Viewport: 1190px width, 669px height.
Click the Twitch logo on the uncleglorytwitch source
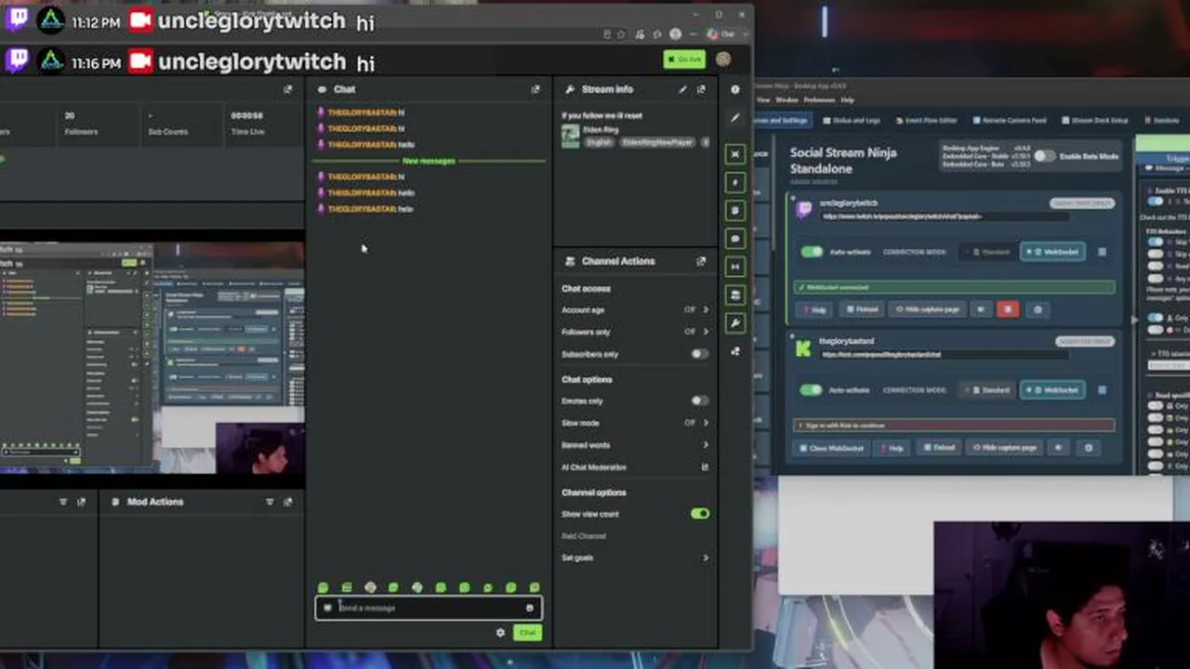(804, 210)
